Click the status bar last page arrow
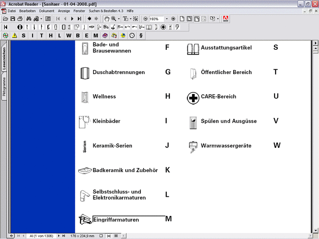 64,236
